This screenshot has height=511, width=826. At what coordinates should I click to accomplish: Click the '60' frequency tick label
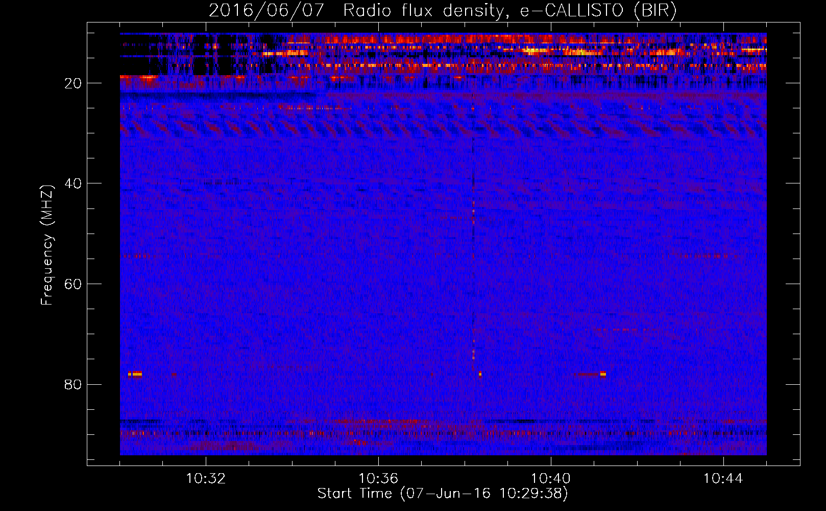73,284
